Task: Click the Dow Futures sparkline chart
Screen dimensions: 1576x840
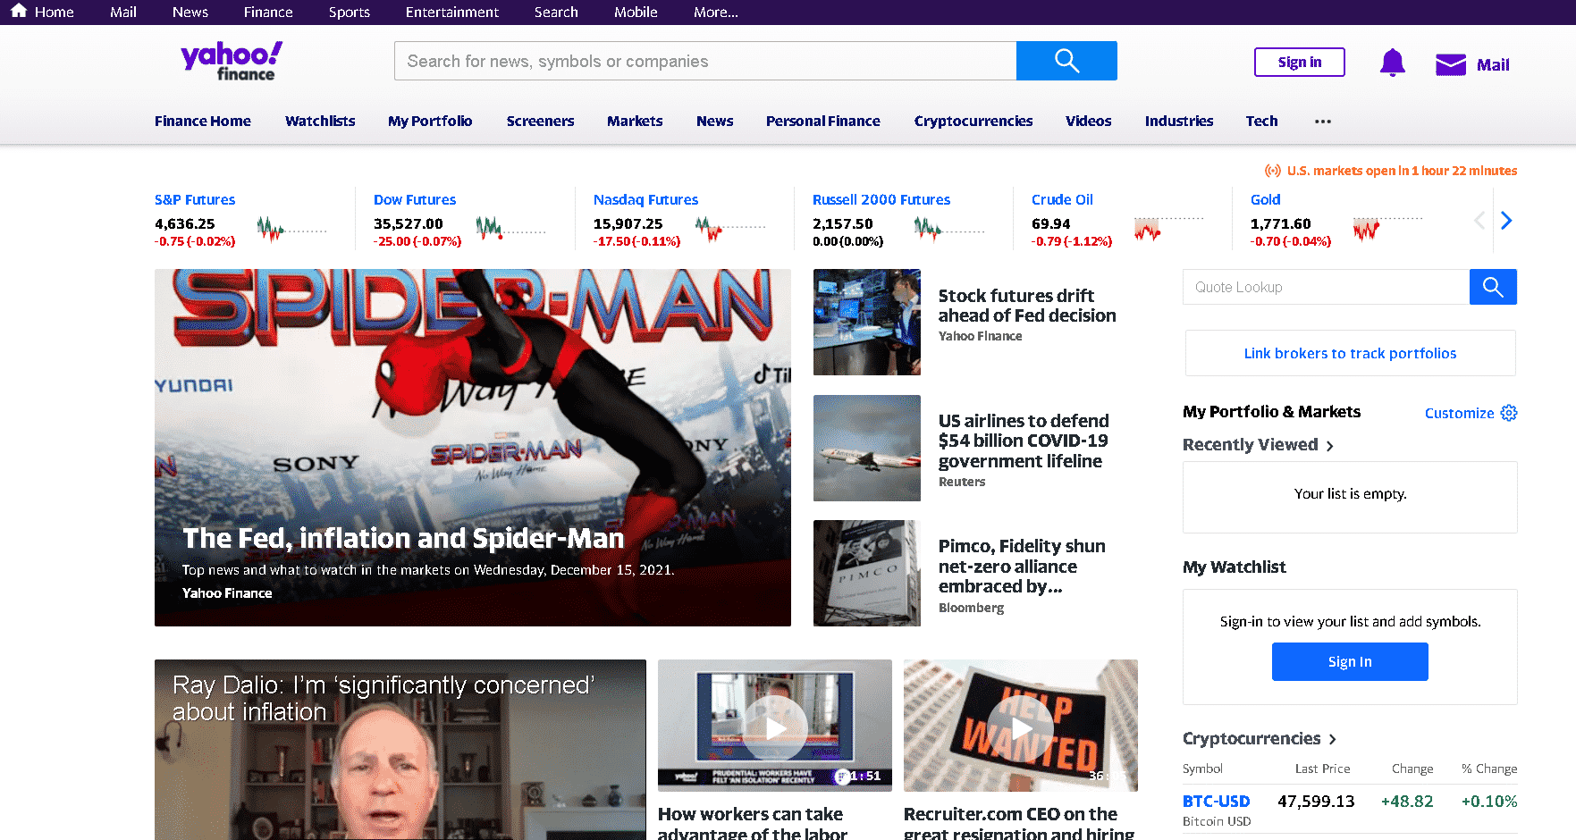Action: click(510, 230)
